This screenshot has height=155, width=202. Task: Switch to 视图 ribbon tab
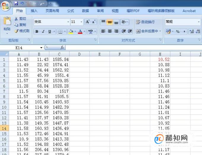[x=115, y=11]
